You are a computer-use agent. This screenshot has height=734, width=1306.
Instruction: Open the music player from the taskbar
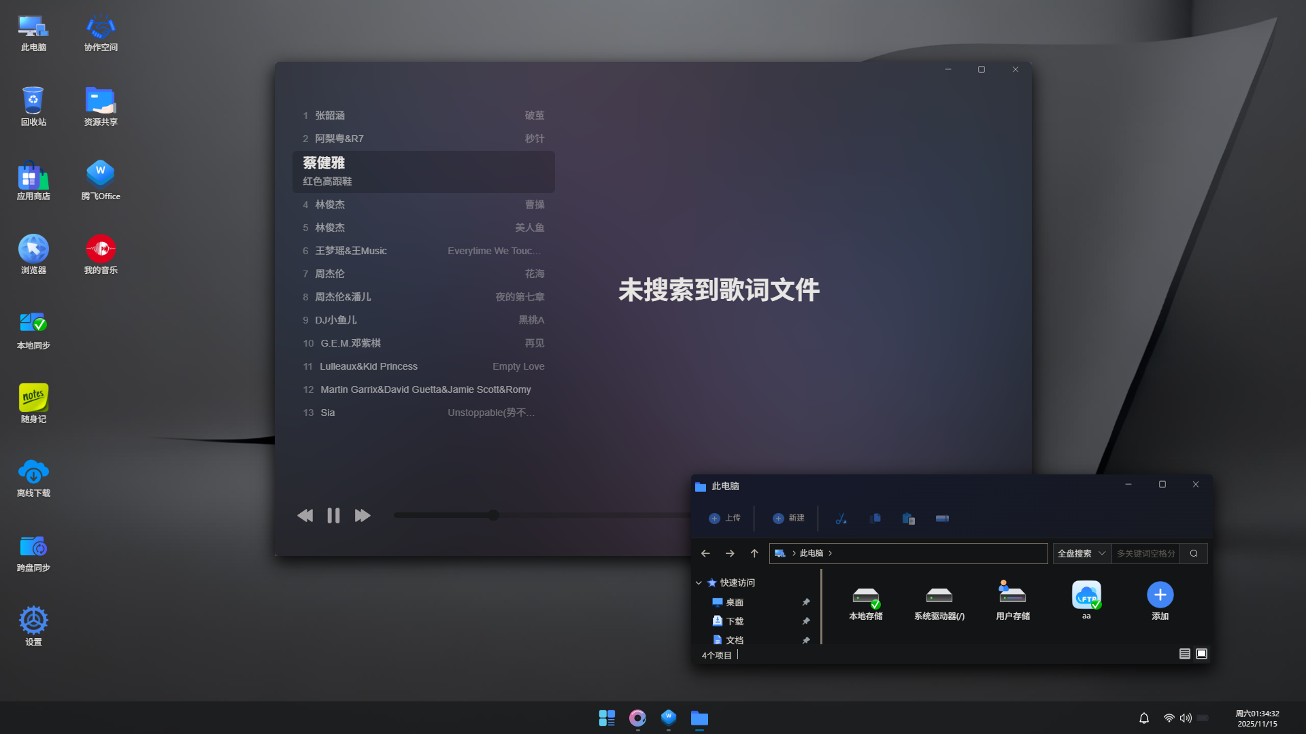click(x=637, y=718)
